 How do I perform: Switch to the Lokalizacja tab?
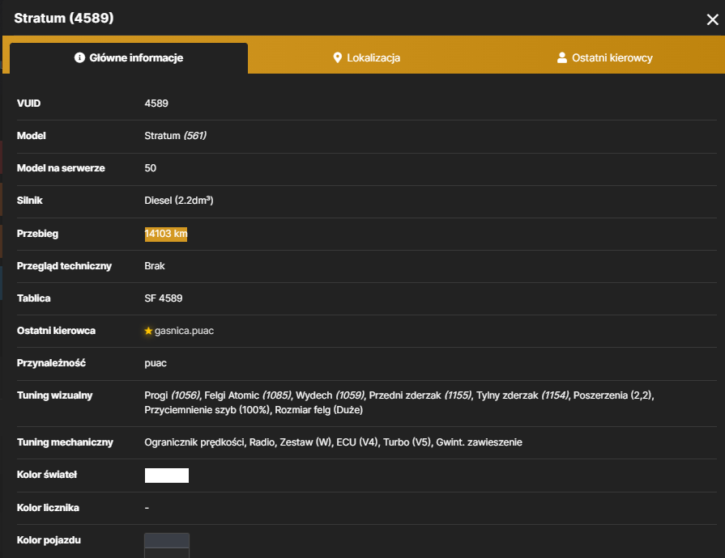(367, 58)
